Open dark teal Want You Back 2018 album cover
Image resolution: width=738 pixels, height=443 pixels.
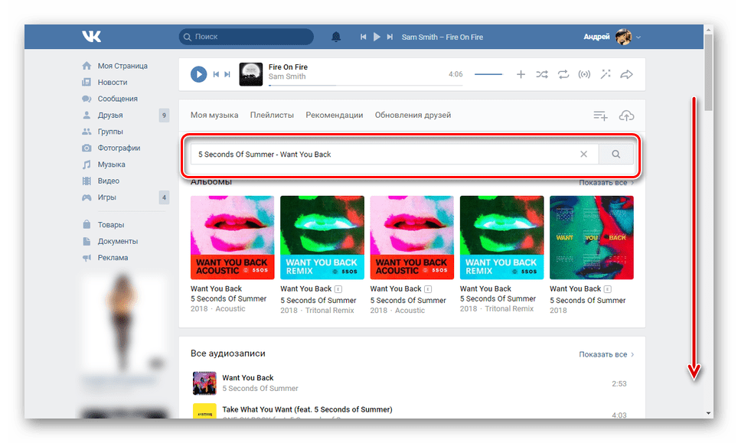(x=592, y=237)
